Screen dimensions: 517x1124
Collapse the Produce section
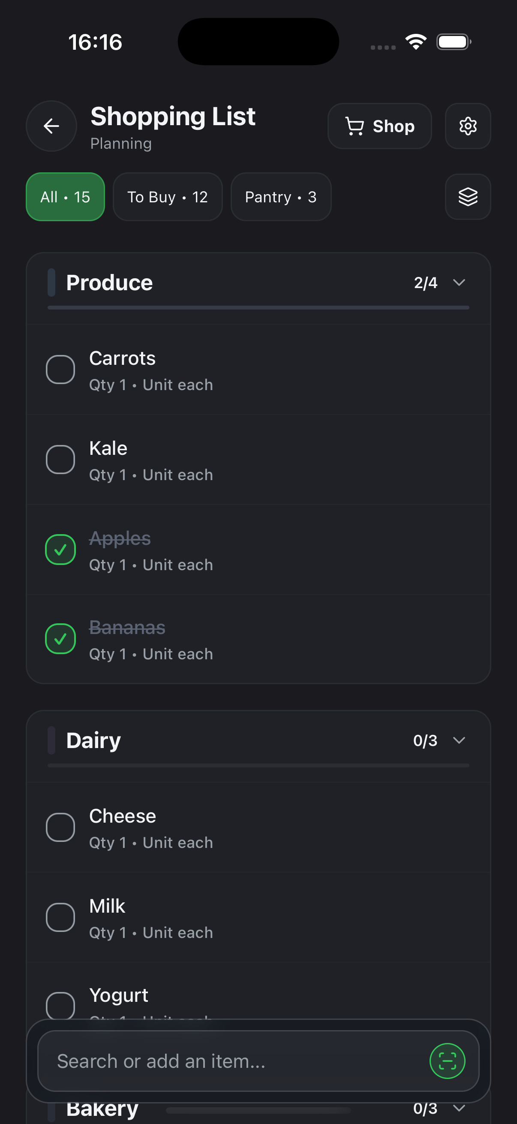tap(459, 283)
